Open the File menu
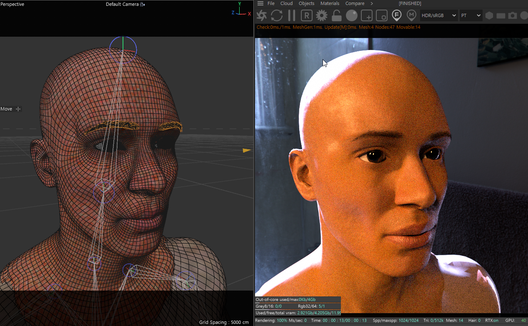Viewport: 528px width, 326px height. pyautogui.click(x=271, y=3)
